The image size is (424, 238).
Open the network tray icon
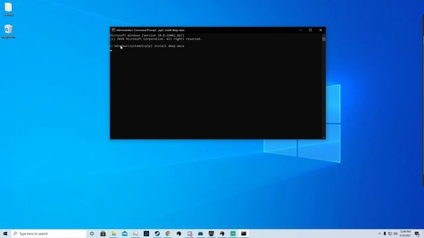pos(390,233)
